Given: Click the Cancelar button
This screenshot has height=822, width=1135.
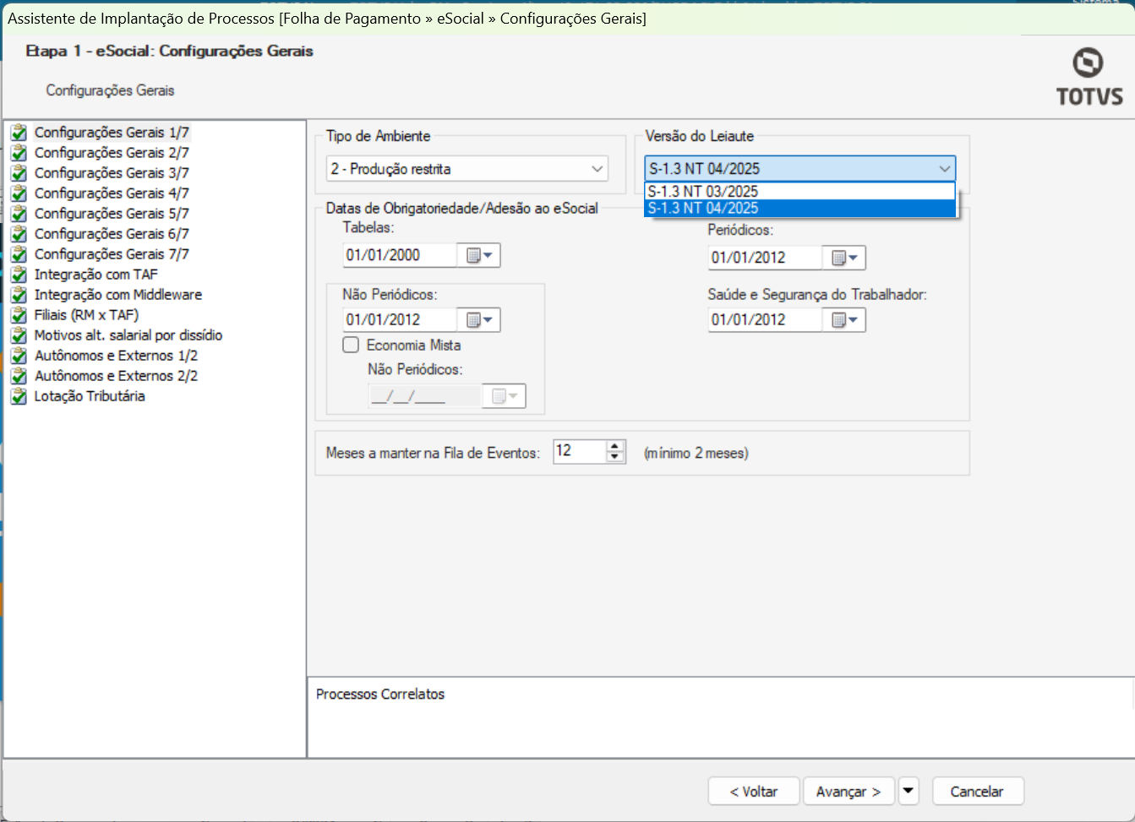Looking at the screenshot, I should (977, 792).
